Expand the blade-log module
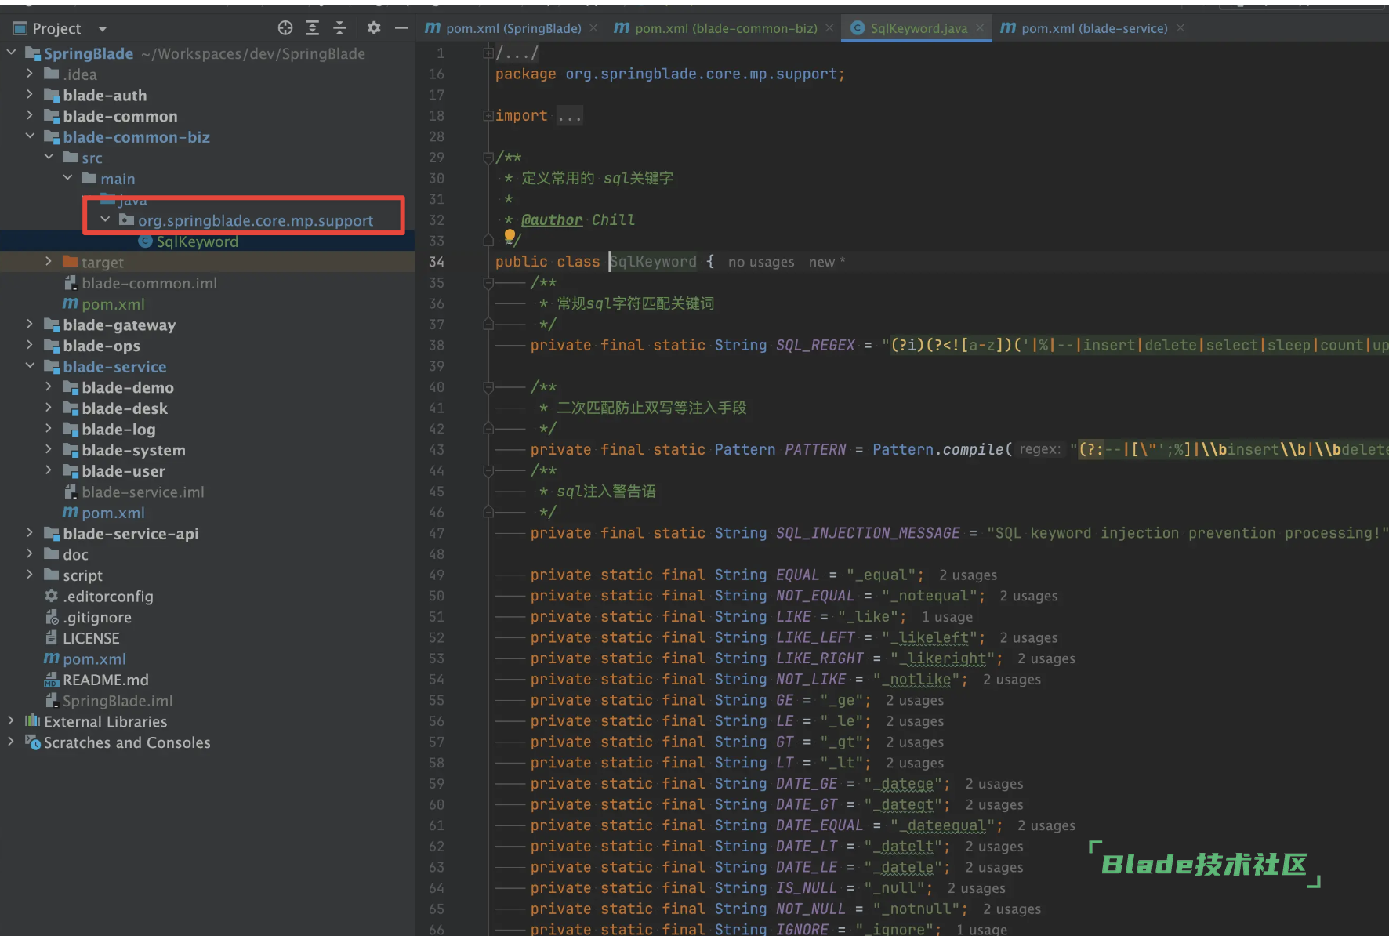 tap(49, 429)
